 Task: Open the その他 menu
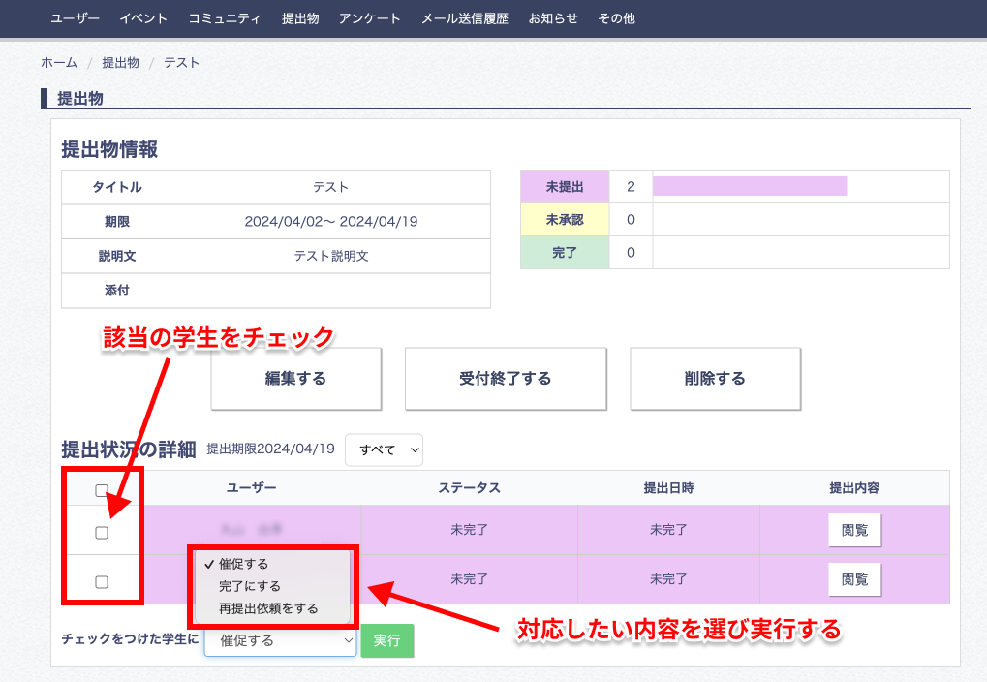pos(616,17)
